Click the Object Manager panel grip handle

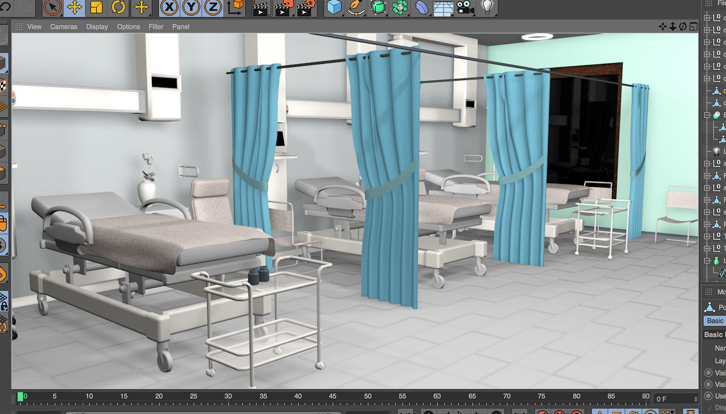pos(709,3)
